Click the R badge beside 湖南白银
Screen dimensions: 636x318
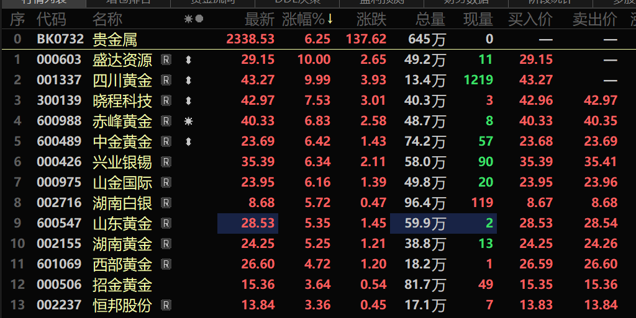(x=166, y=203)
